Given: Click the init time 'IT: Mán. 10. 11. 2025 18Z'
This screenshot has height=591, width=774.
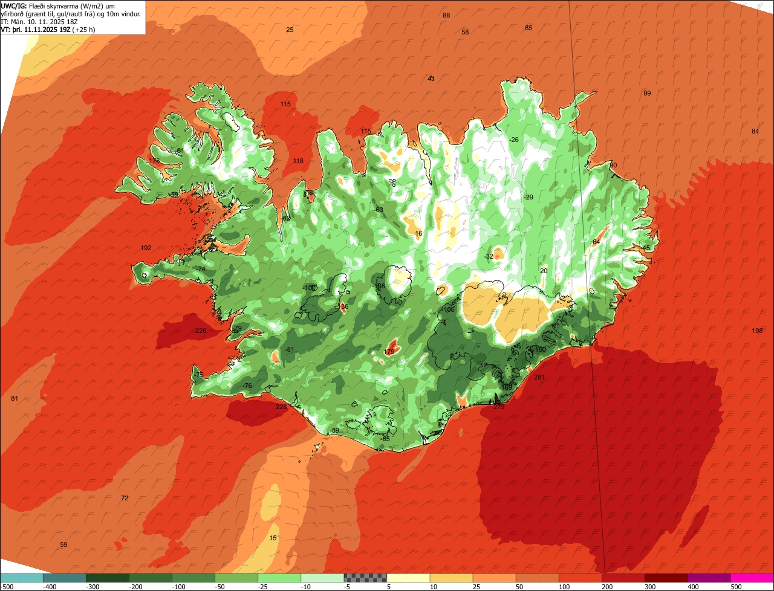Looking at the screenshot, I should (40, 21).
